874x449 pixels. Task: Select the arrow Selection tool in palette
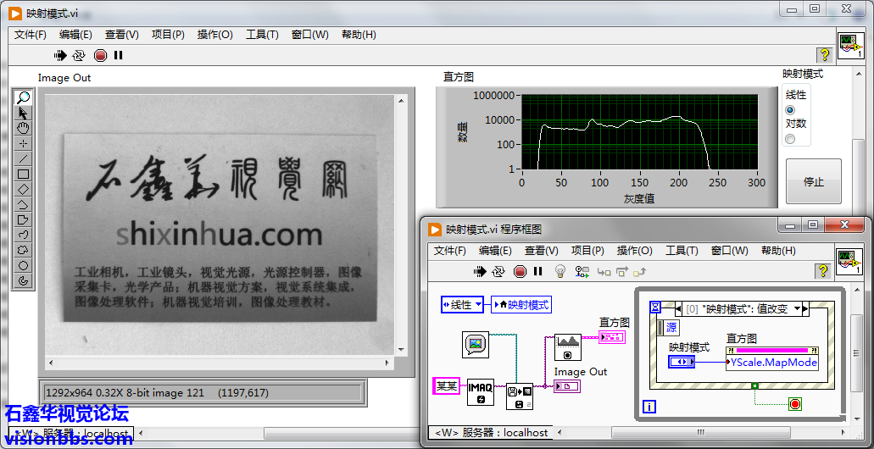click(x=23, y=113)
